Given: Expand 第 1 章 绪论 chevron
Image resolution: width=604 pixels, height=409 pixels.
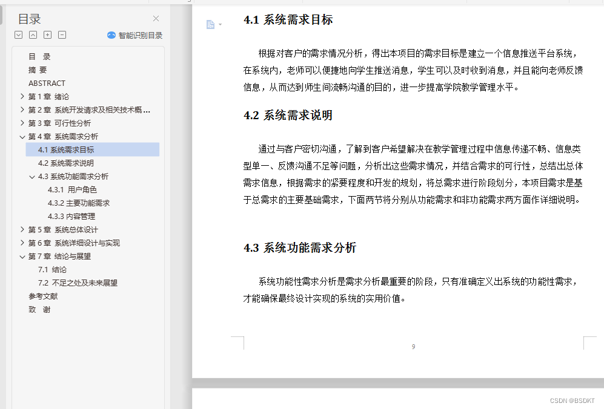Looking at the screenshot, I should click(x=22, y=97).
